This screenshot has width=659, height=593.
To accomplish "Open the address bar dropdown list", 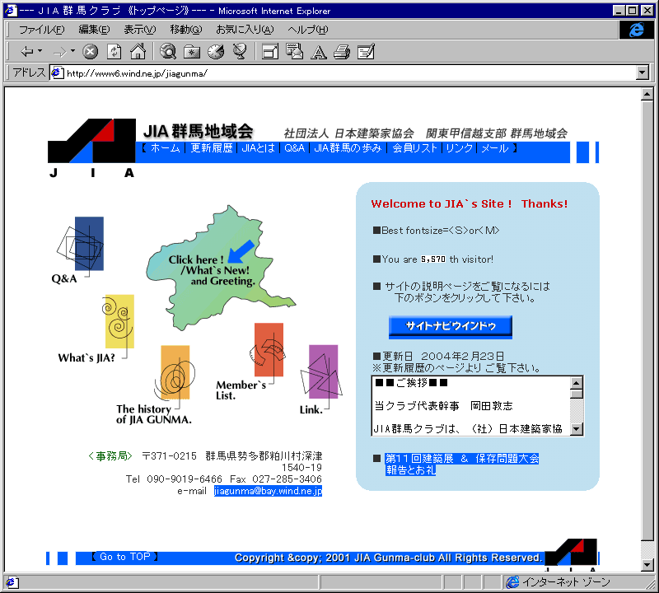I will pyautogui.click(x=642, y=73).
